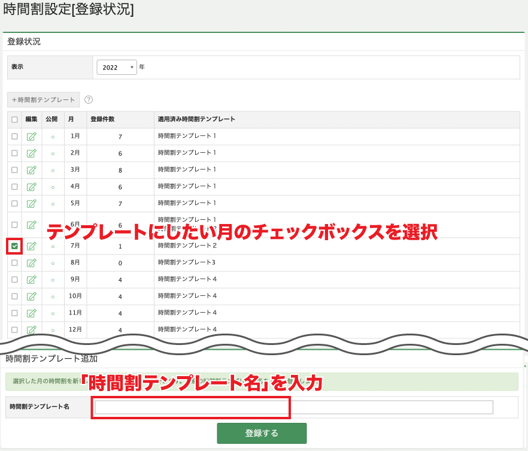Image resolution: width=528 pixels, height=451 pixels.
Task: Click the help question mark icon
Action: (89, 99)
